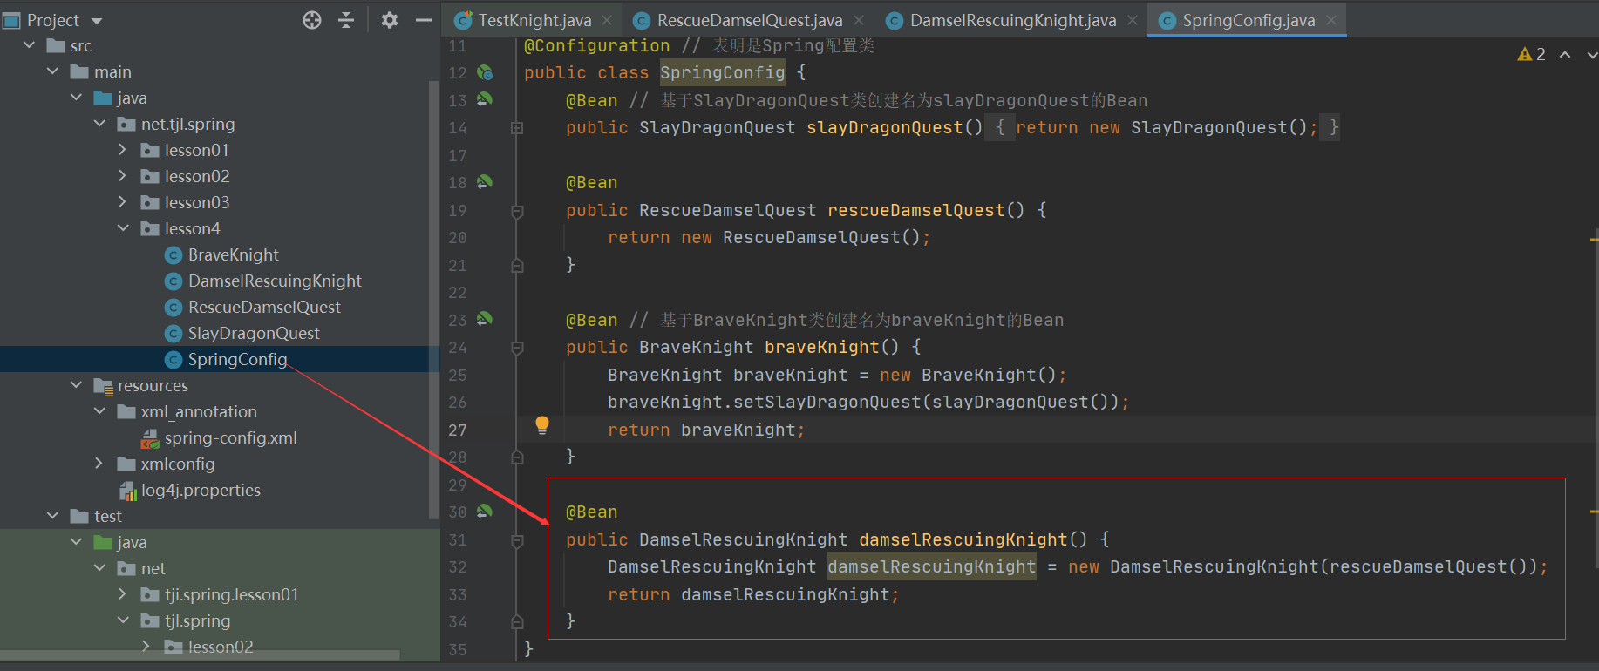Collapse the main folder

click(53, 71)
